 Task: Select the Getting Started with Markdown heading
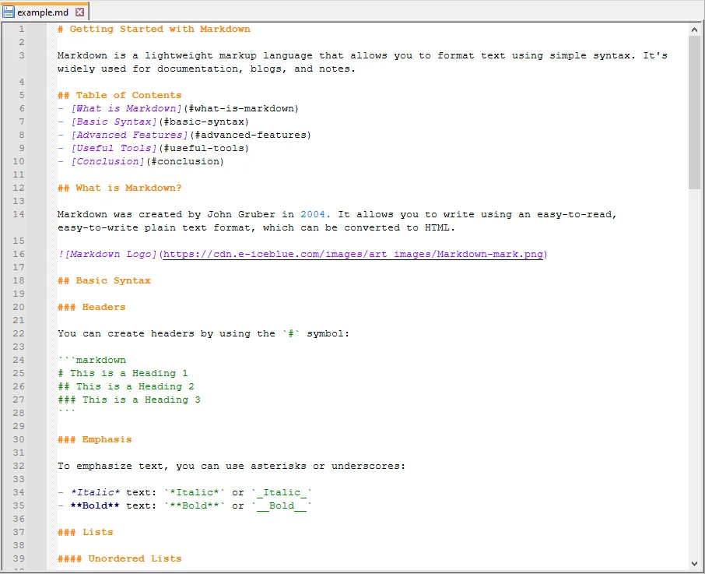tap(153, 28)
